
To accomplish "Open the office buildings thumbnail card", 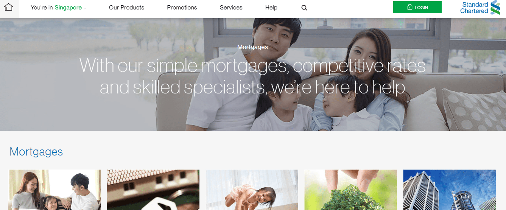I will 450,190.
